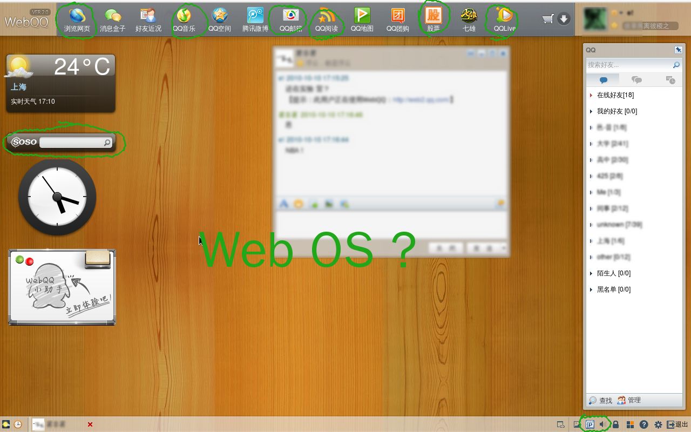691x432 pixels.
Task: Open the theme tiles icon
Action: pos(630,424)
